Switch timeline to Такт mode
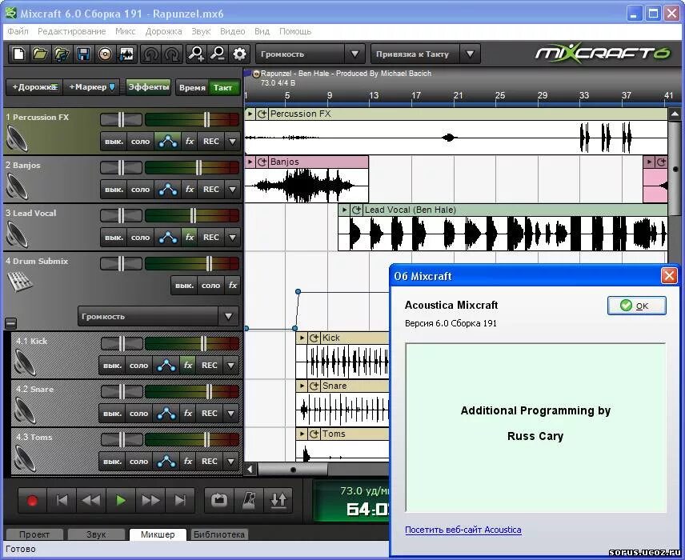The image size is (685, 560). [222, 87]
